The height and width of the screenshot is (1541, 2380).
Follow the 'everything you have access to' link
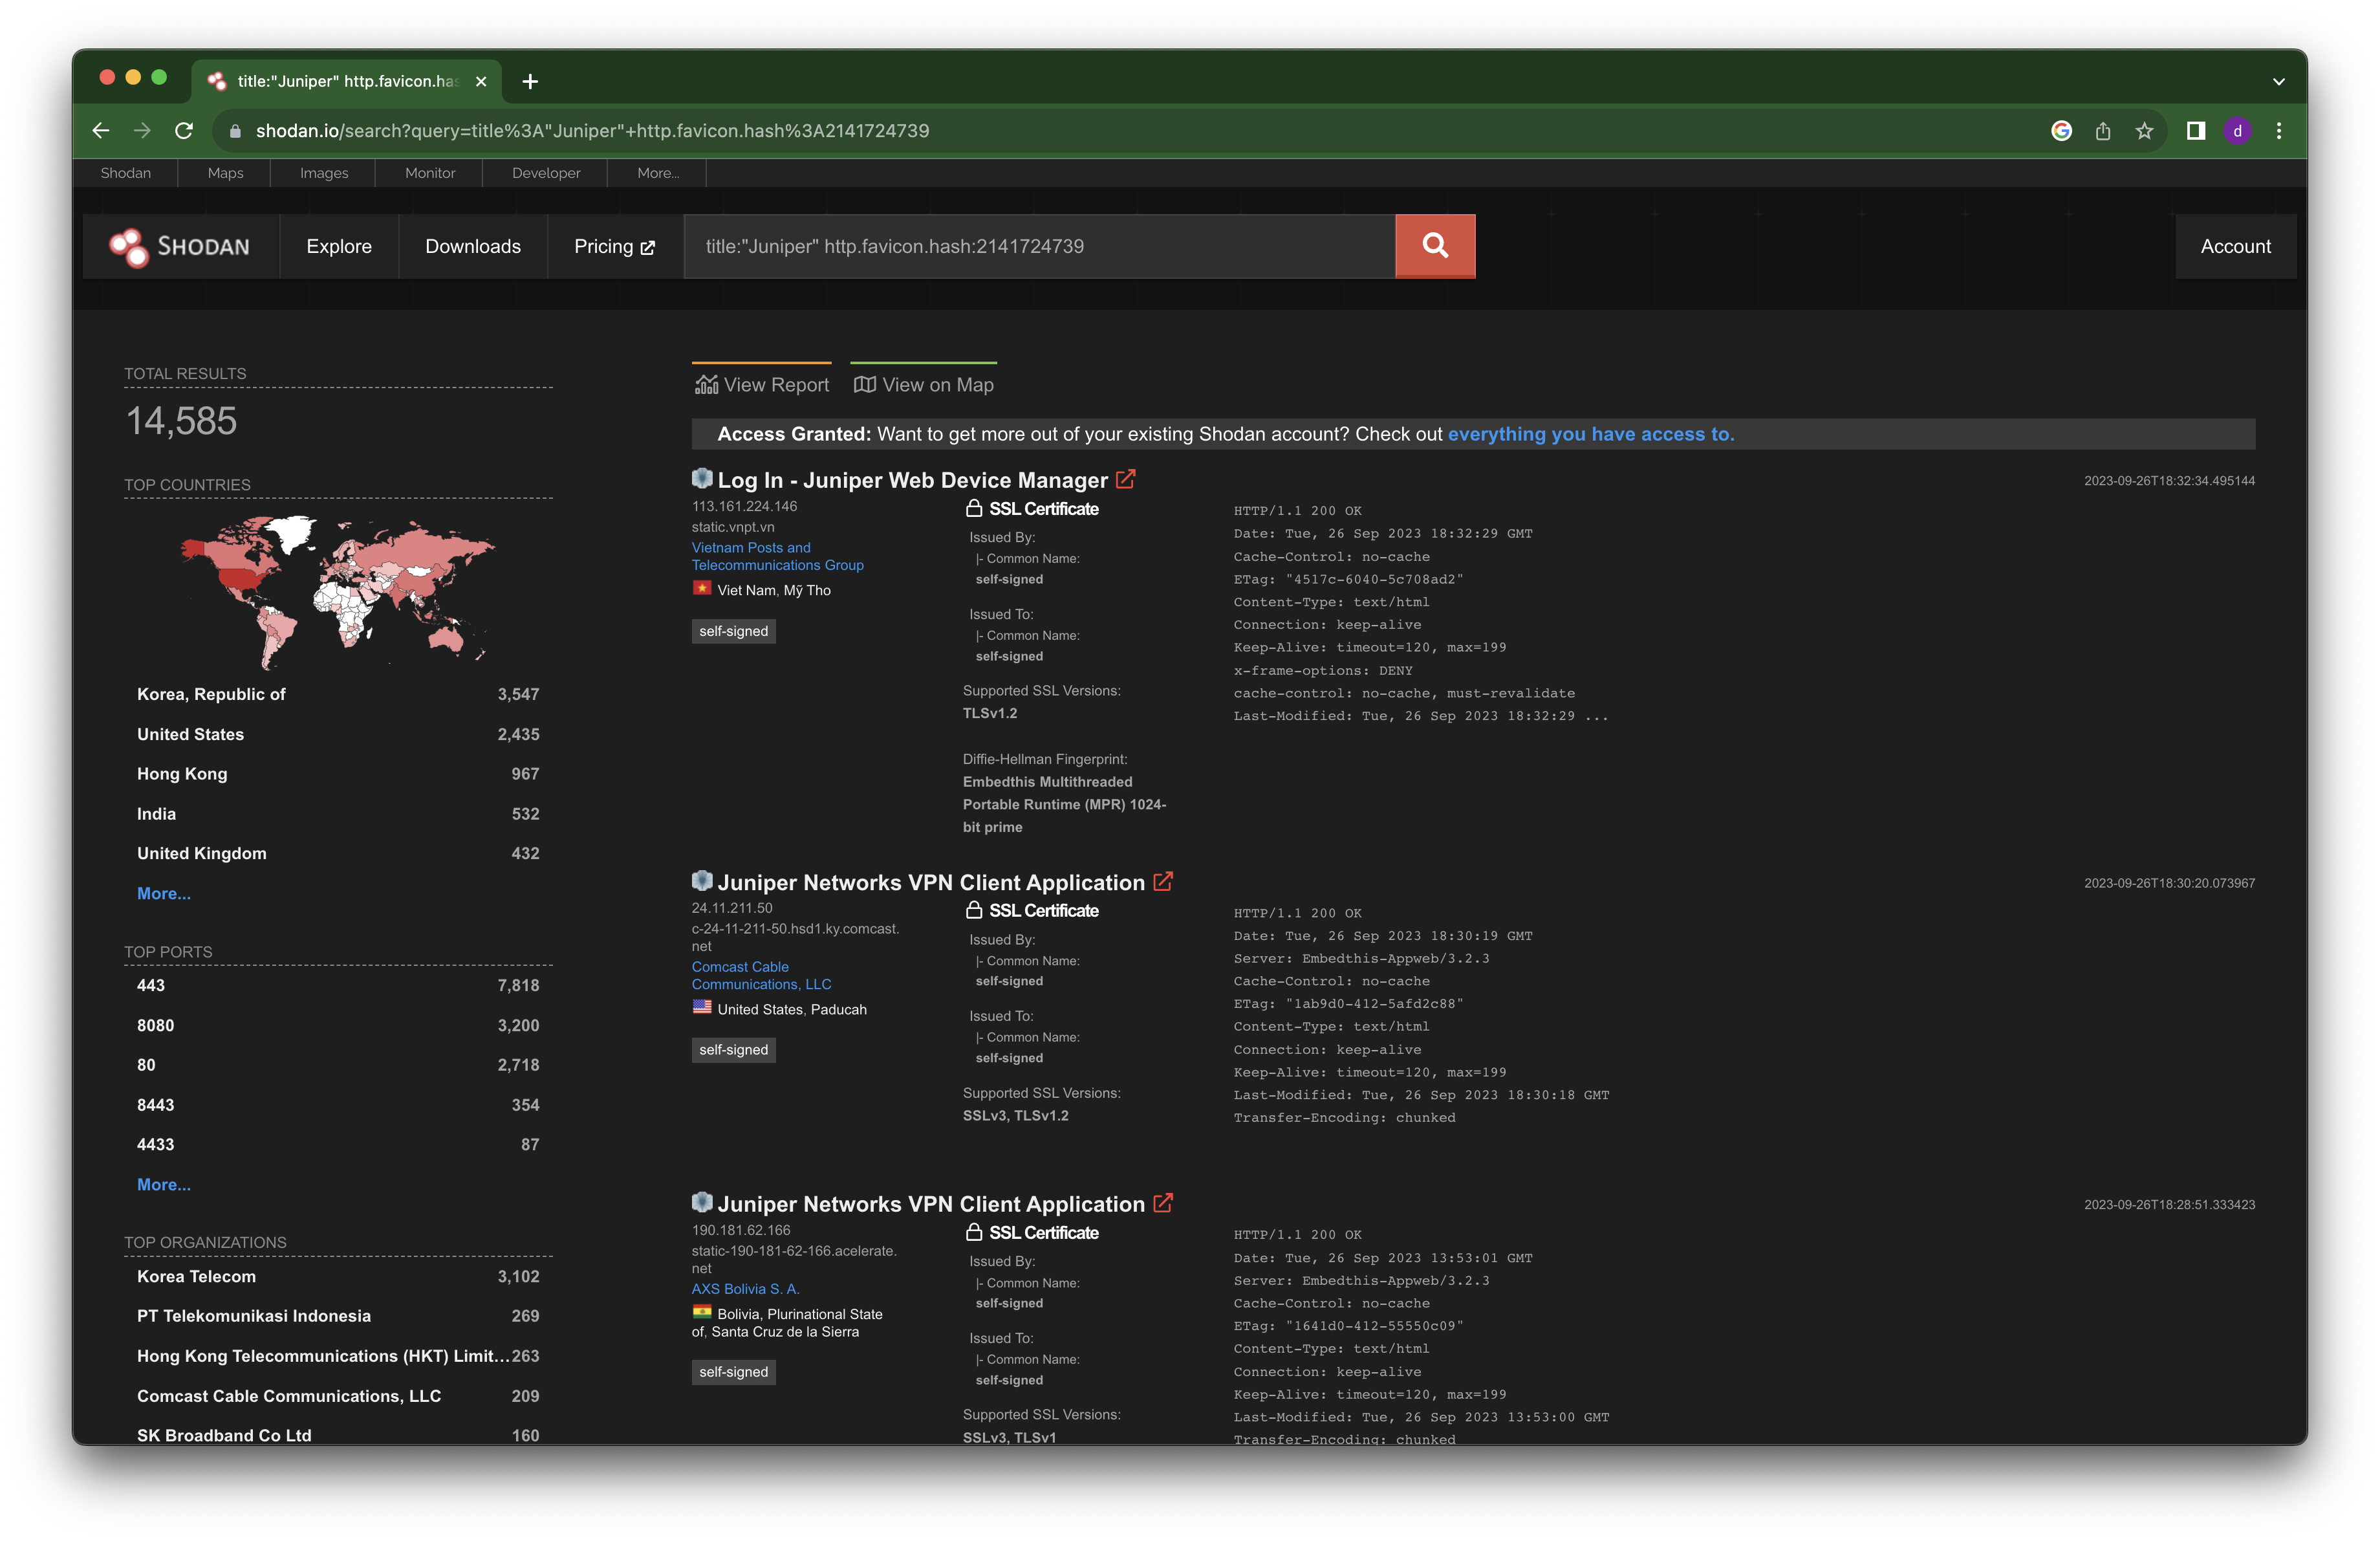[x=1591, y=434]
